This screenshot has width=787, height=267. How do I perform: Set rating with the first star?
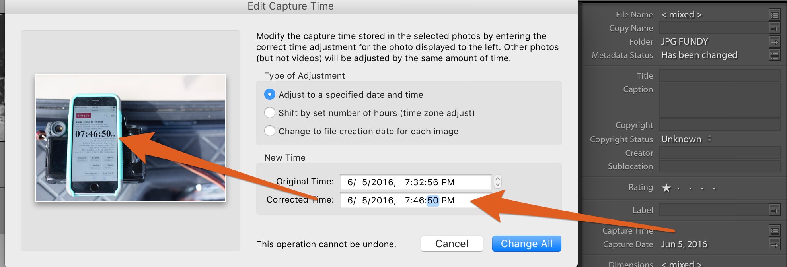tap(666, 188)
